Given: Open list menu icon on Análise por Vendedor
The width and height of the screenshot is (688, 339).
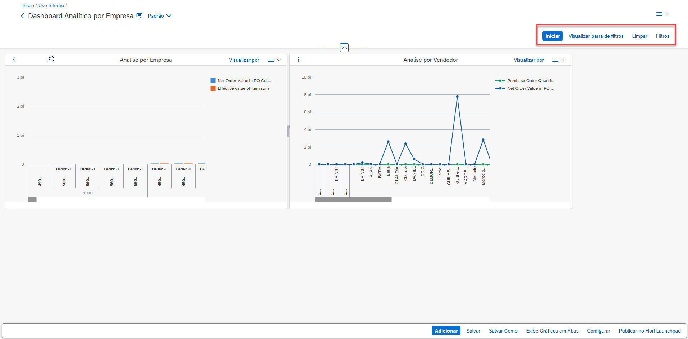Looking at the screenshot, I should coord(556,60).
